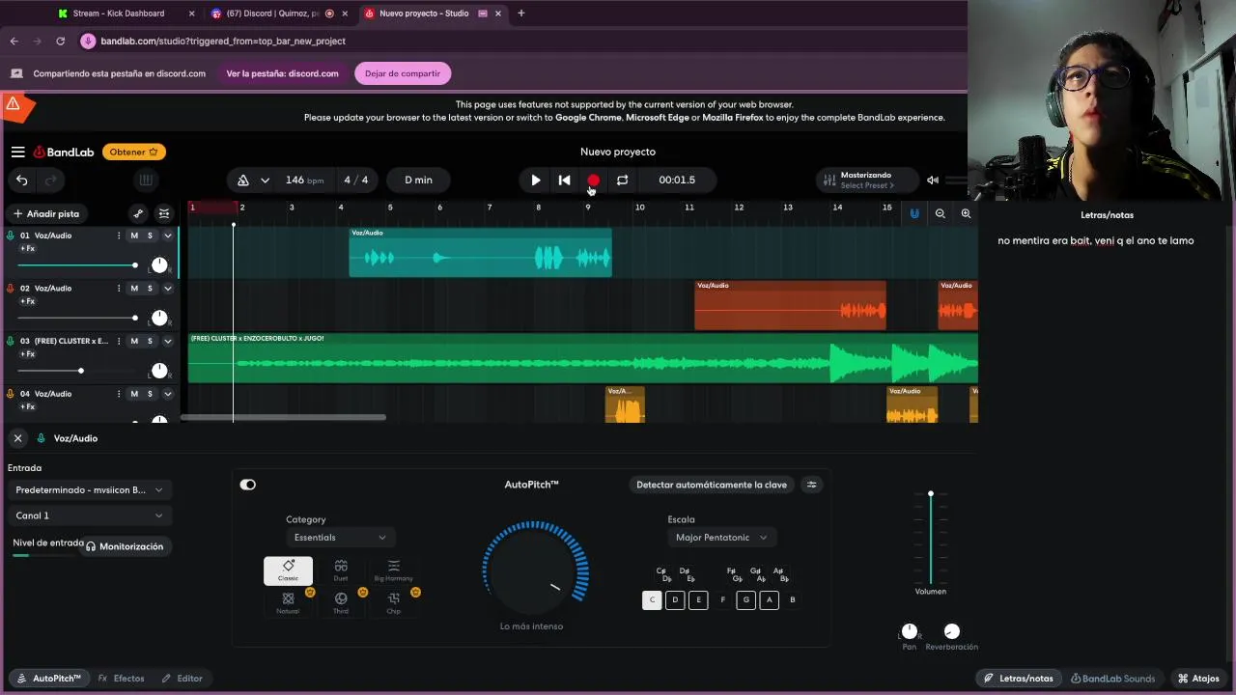Screen dimensions: 1236x695
Task: Open the 4/4 time signature setting
Action: (356, 180)
